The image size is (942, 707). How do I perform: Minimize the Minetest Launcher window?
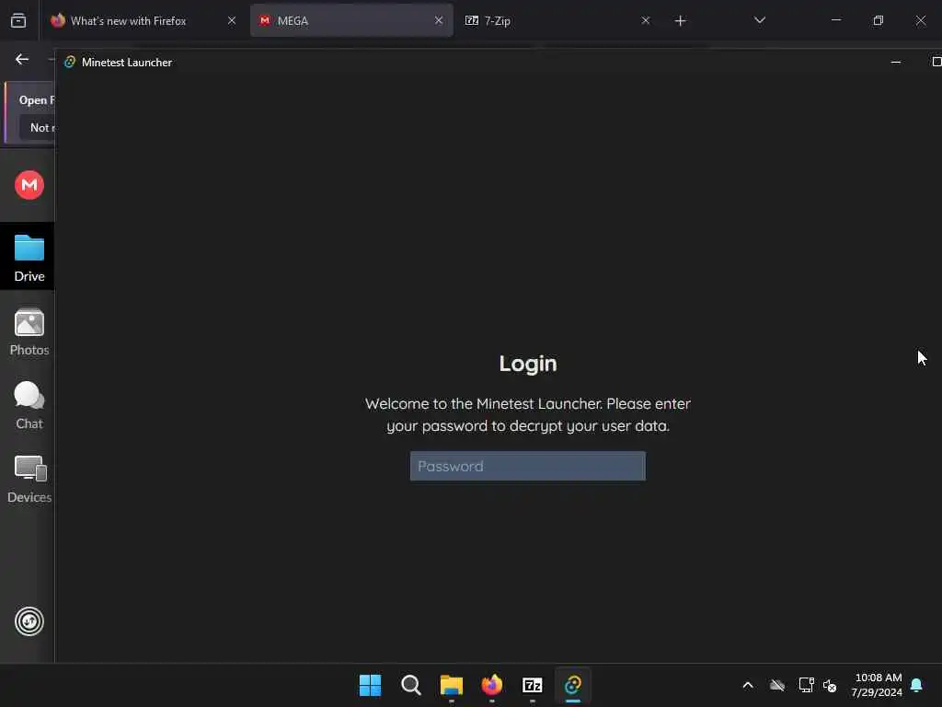coord(895,62)
